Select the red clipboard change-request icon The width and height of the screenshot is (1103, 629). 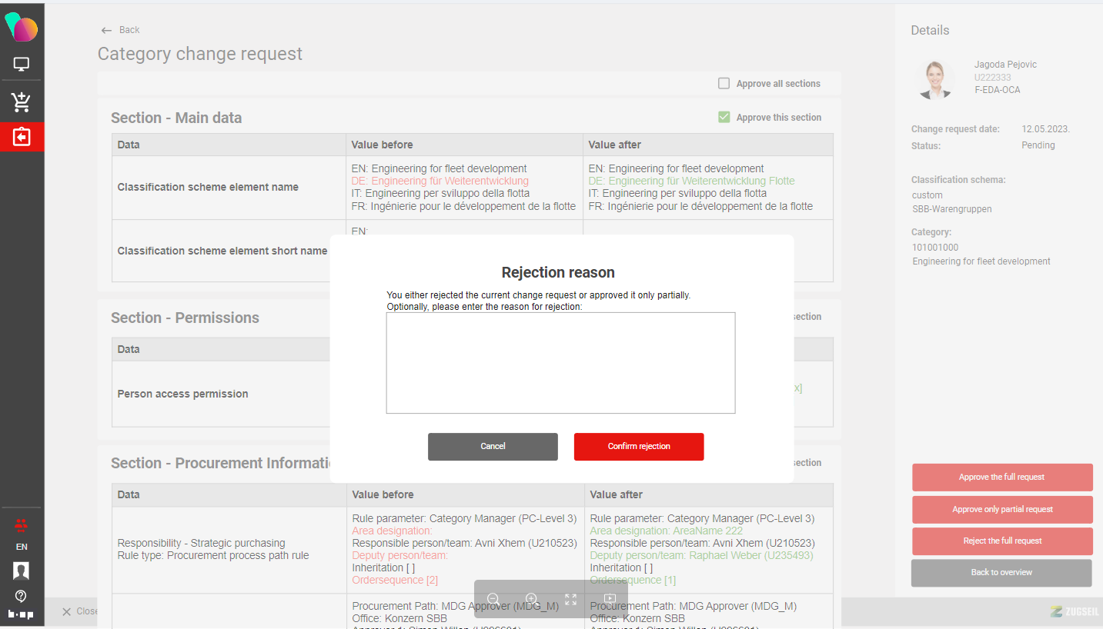[x=22, y=137]
